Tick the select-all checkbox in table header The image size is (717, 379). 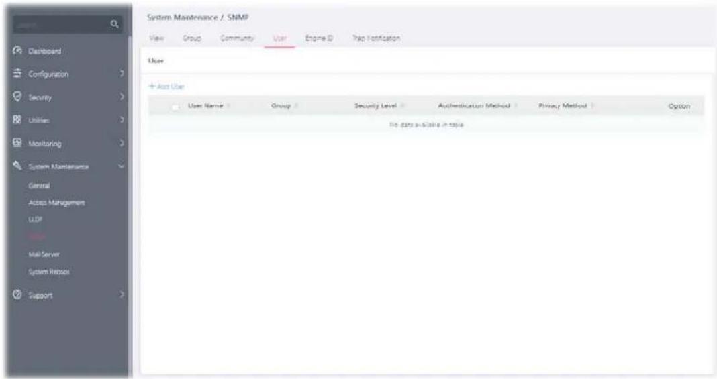click(x=175, y=107)
